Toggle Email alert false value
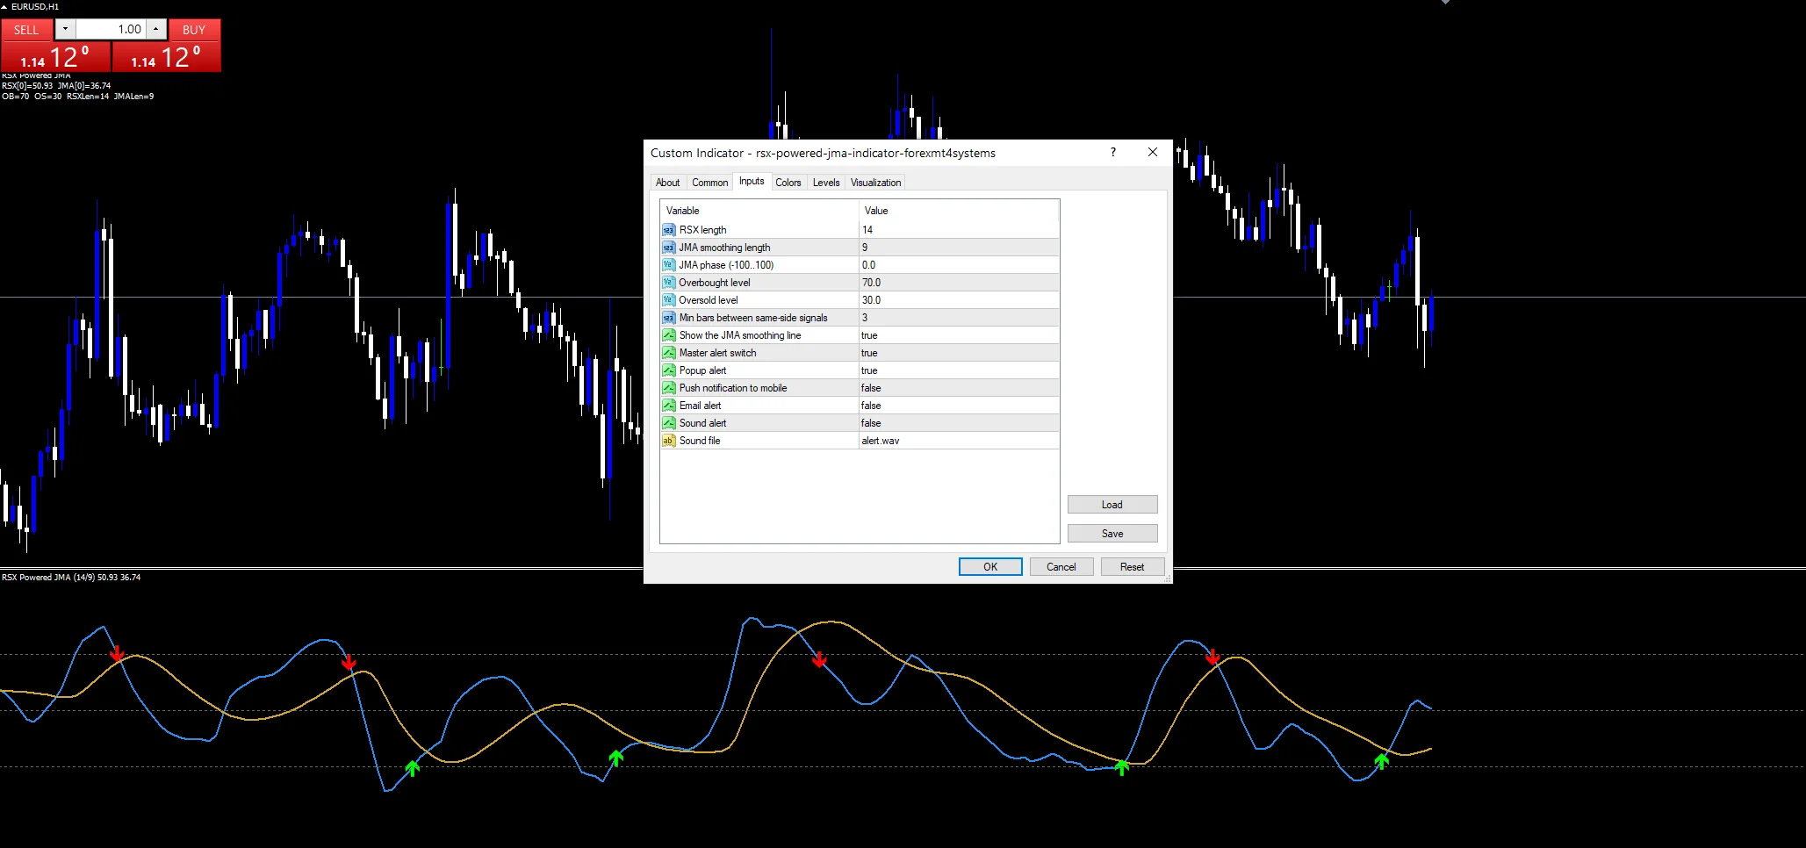The height and width of the screenshot is (848, 1806). [959, 406]
